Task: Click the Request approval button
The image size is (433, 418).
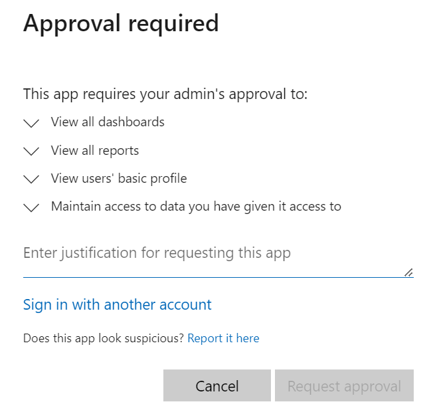Action: (344, 386)
